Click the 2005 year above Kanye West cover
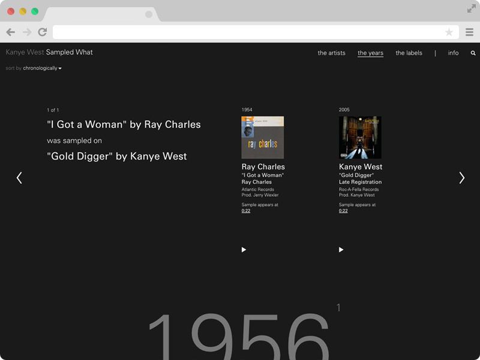The image size is (480, 360). click(x=344, y=110)
